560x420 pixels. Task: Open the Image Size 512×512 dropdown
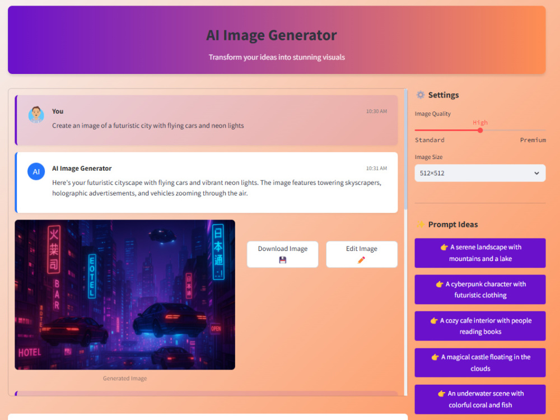[480, 173]
